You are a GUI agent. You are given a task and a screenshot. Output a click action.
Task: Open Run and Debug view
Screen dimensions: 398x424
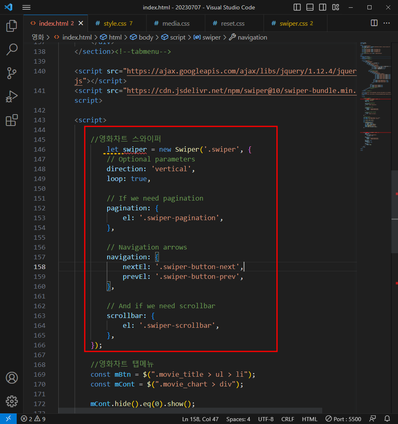pos(12,97)
